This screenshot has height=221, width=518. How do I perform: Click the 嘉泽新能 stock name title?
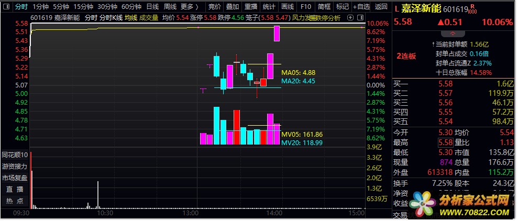[421, 9]
